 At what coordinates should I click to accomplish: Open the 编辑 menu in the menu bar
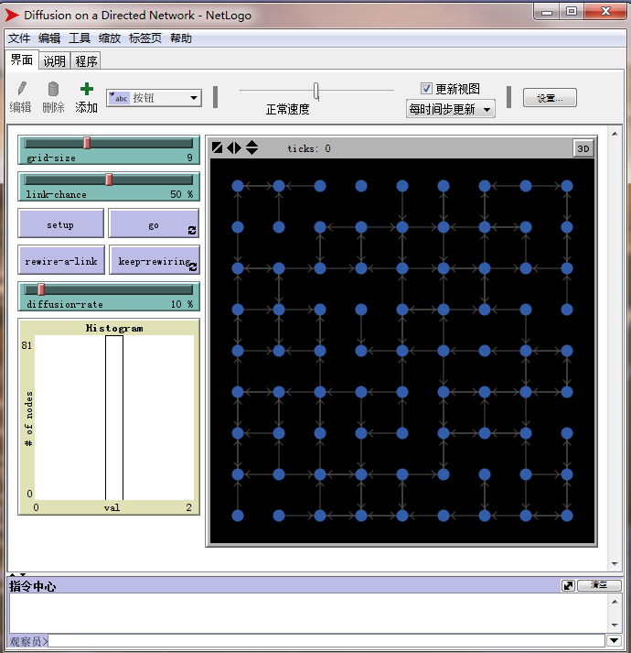pos(49,38)
